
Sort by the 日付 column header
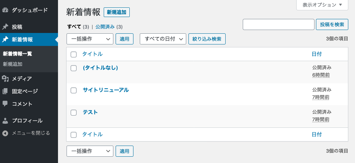316,54
